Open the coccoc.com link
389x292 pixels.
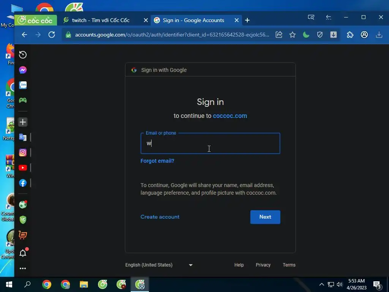click(230, 116)
